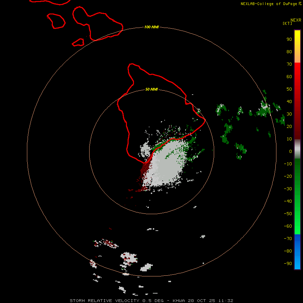This screenshot has height=303, width=303.
Task: Click the [KT] units label
Action: [288, 23]
